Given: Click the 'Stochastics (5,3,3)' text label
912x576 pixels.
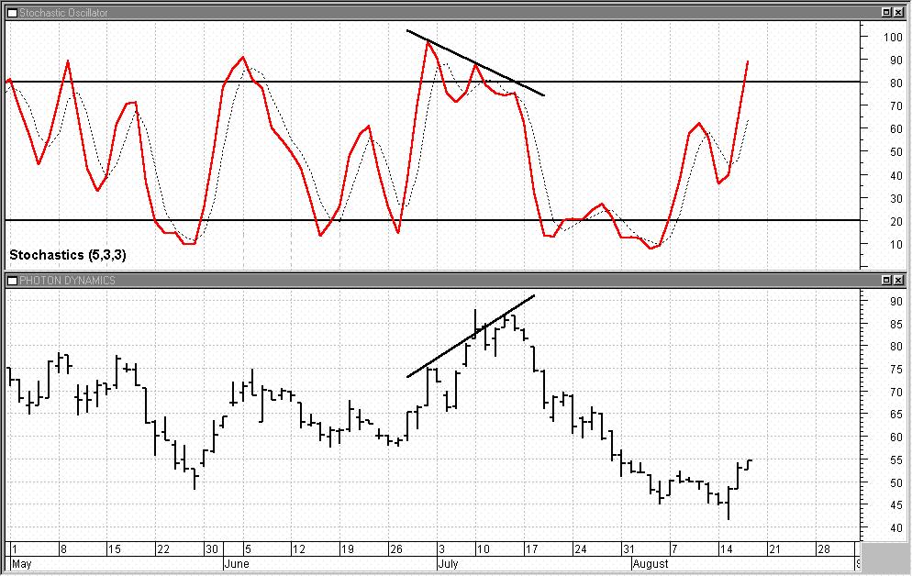Looking at the screenshot, I should (x=68, y=255).
